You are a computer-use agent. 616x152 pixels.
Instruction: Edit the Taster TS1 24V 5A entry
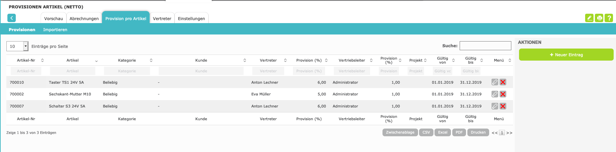(x=495, y=82)
